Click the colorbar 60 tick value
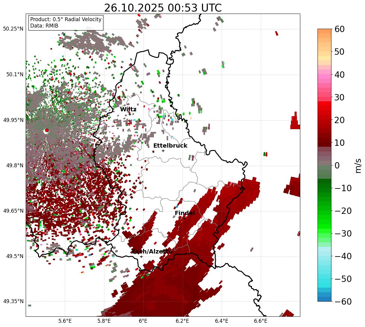The height and width of the screenshot is (327, 365). click(x=339, y=29)
